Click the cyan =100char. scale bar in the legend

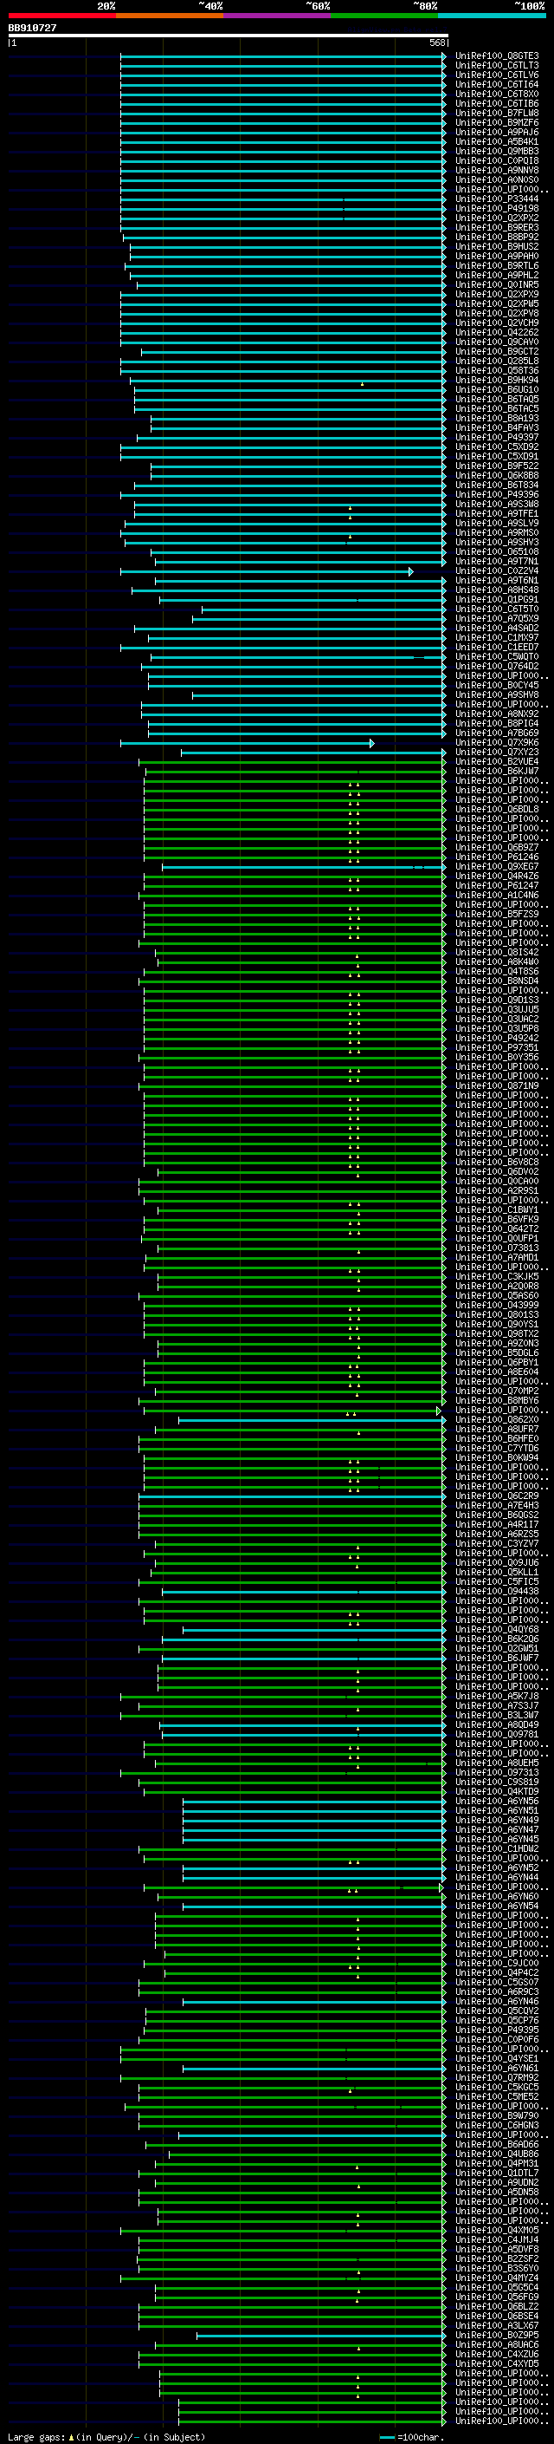[x=386, y=2437]
